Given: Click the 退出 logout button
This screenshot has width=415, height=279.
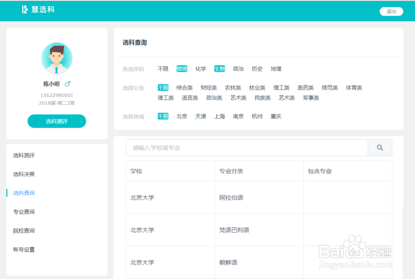Looking at the screenshot, I should coord(391,11).
